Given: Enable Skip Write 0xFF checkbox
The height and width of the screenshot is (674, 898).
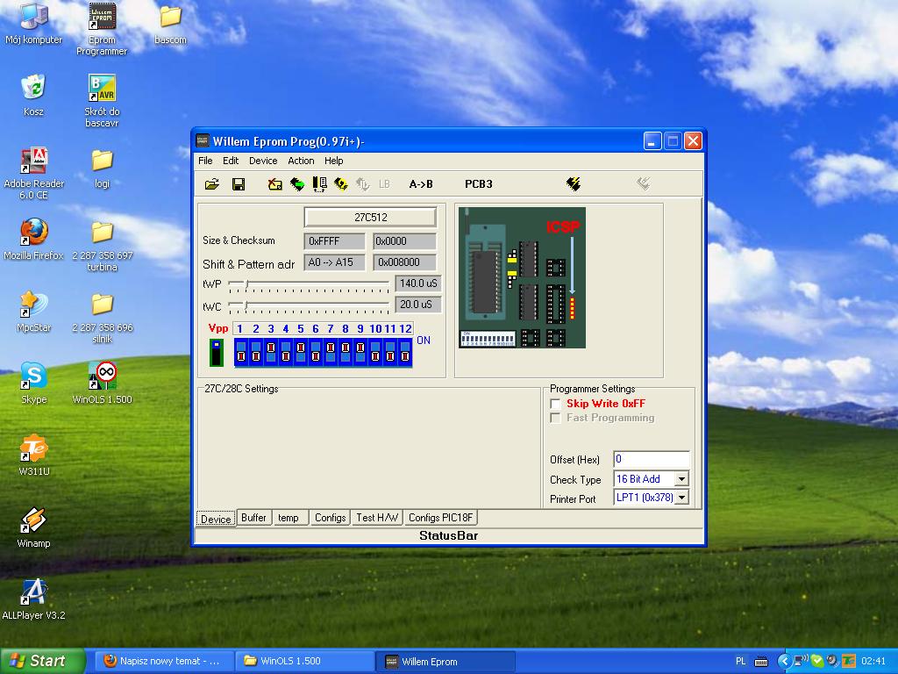Looking at the screenshot, I should click(555, 404).
